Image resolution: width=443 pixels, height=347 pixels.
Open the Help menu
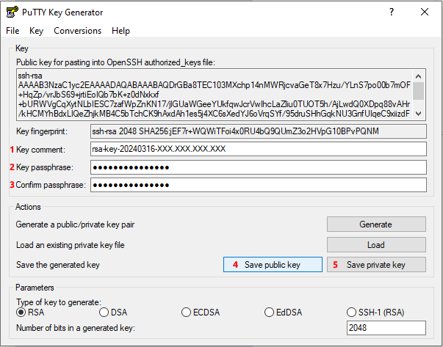(x=120, y=31)
